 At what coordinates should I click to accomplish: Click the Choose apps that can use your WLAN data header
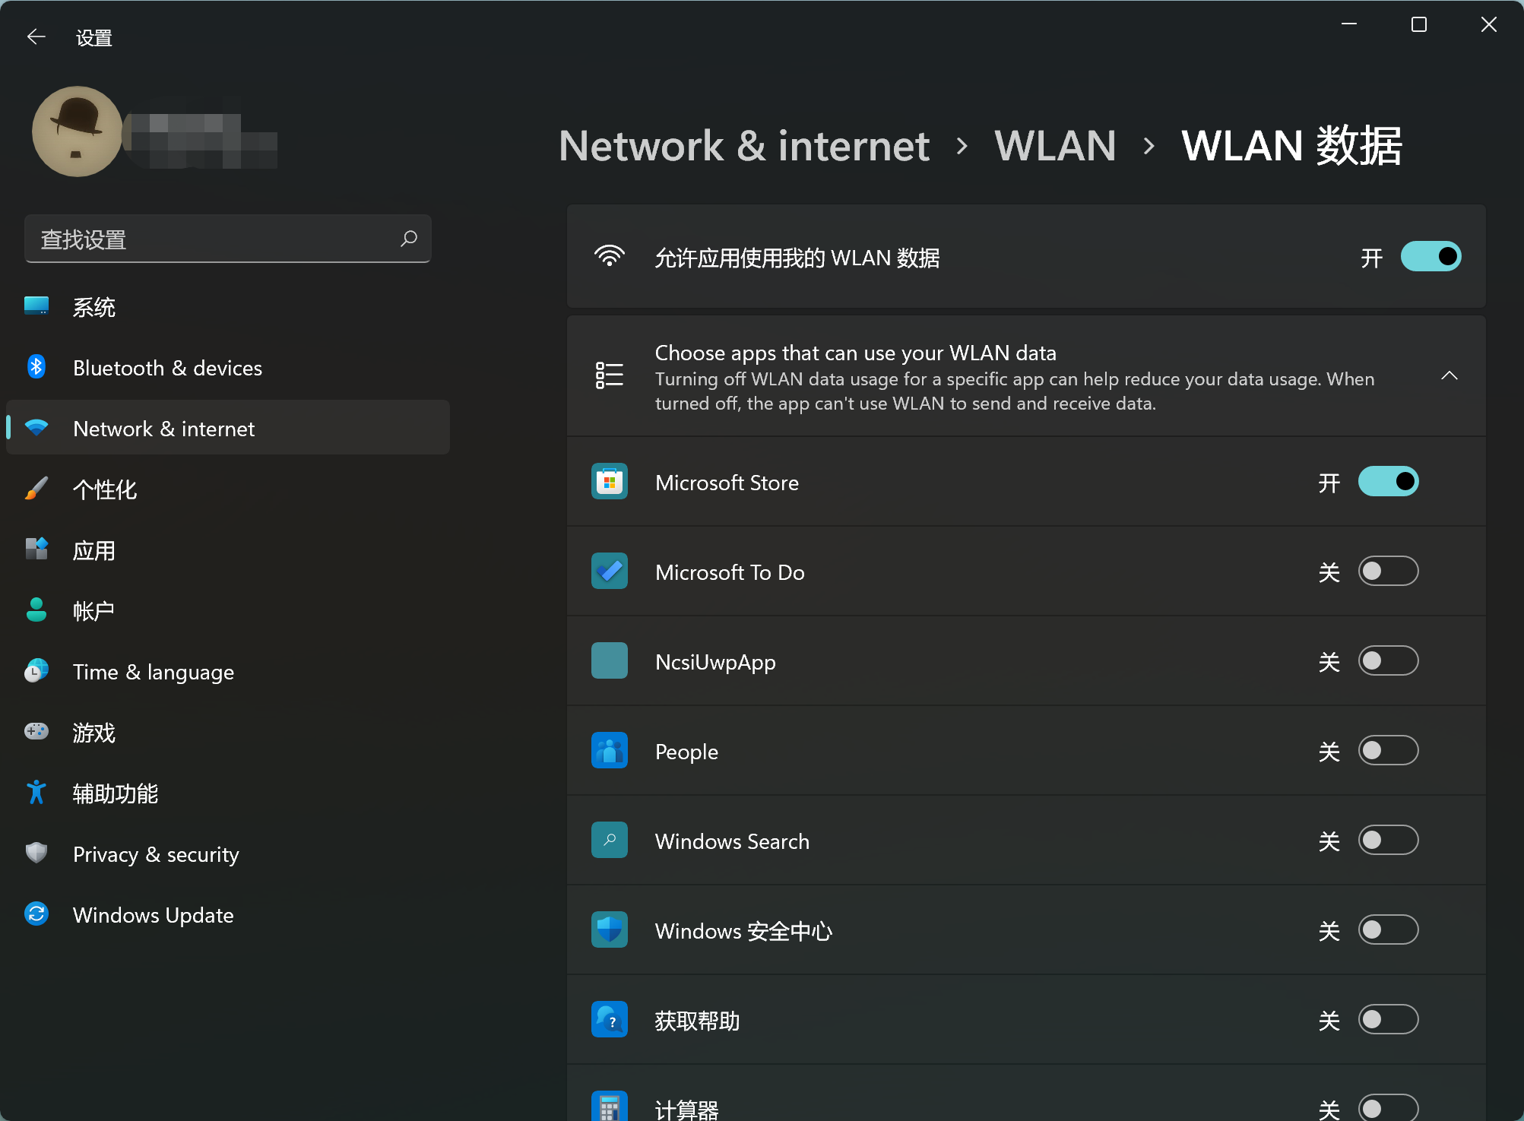click(x=1026, y=375)
